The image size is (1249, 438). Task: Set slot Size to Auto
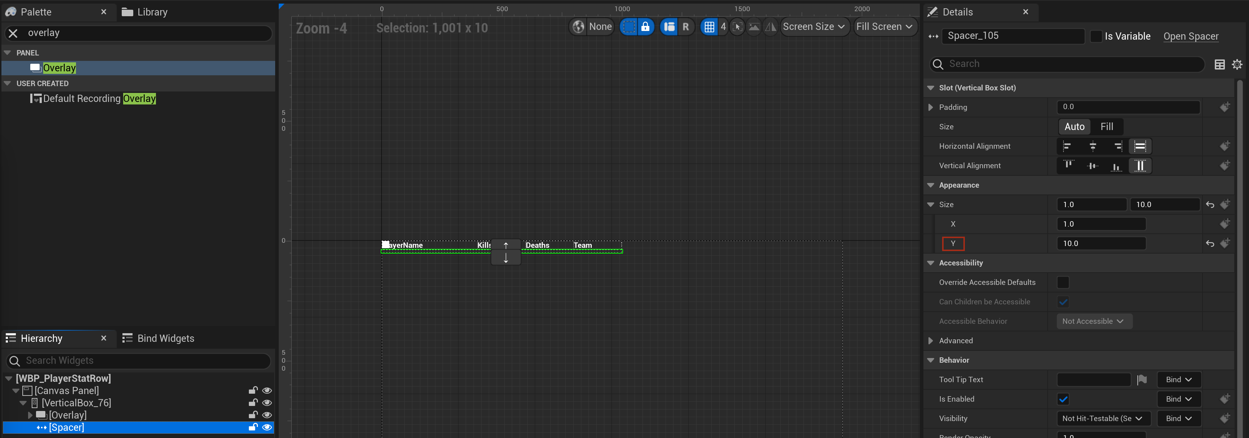pyautogui.click(x=1074, y=126)
